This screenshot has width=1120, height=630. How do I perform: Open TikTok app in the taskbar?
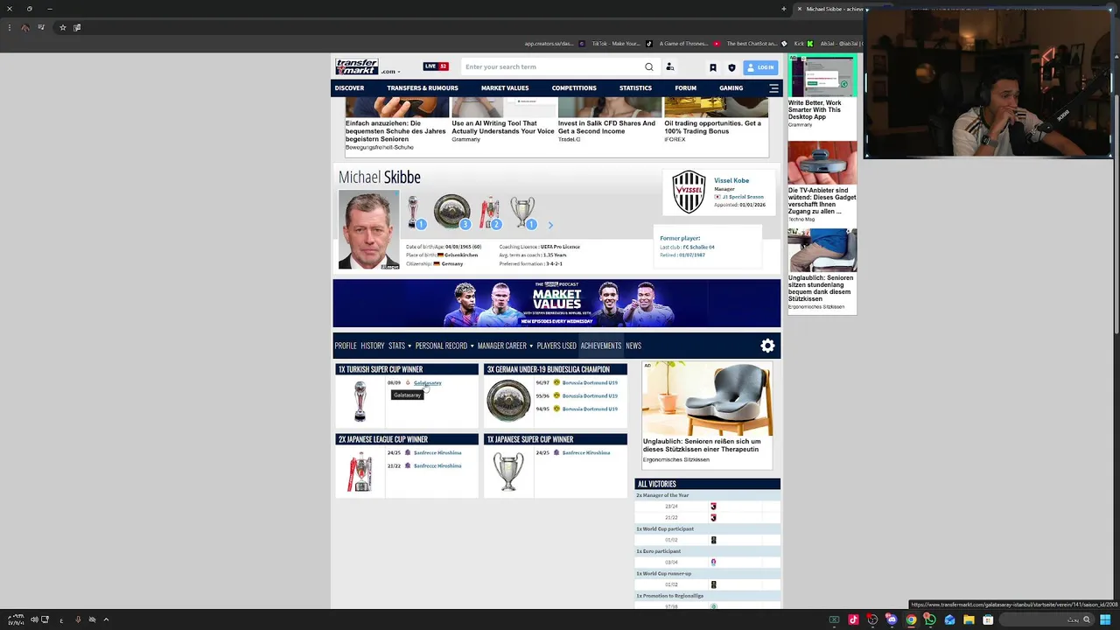[853, 619]
